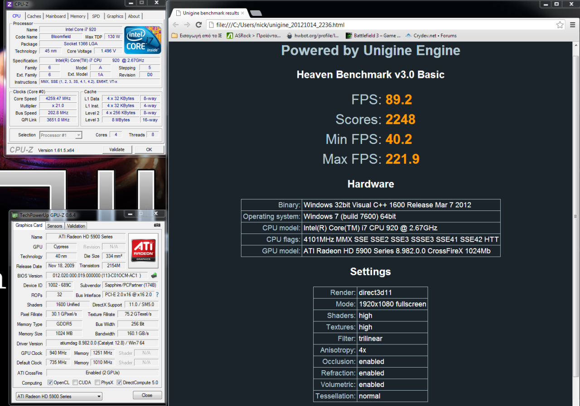The image size is (580, 406).
Task: Switch to the CPU-Z Memory tab
Action: click(x=78, y=16)
